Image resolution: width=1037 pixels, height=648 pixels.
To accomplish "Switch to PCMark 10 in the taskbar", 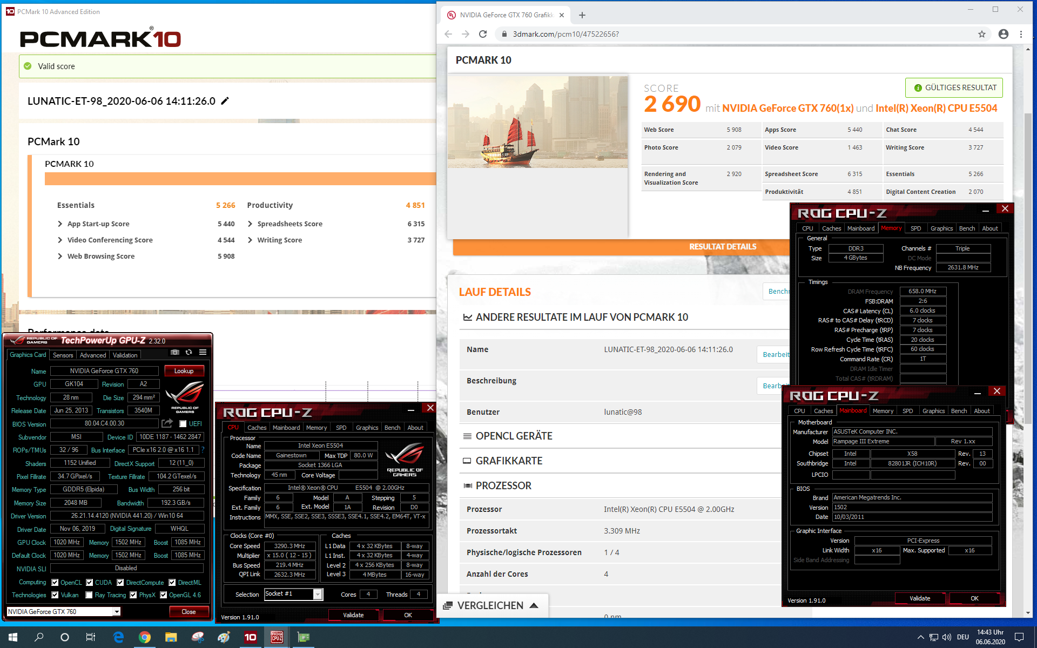I will (x=250, y=637).
